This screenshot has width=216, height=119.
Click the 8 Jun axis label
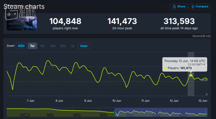[x=59, y=101]
